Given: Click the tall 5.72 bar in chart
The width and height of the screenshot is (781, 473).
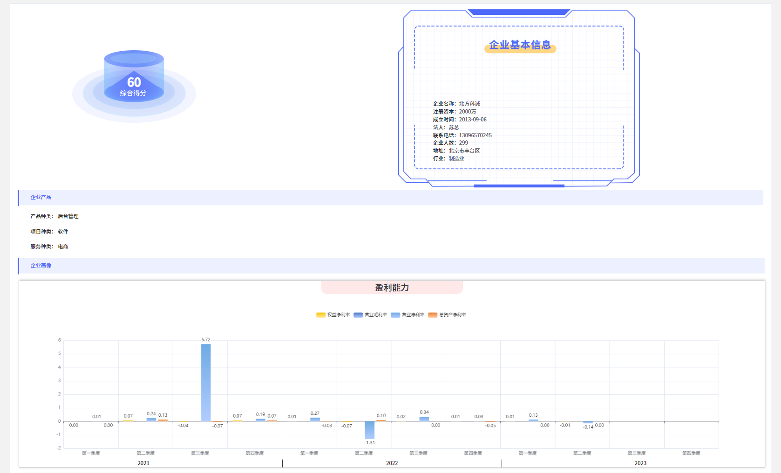Looking at the screenshot, I should click(206, 382).
